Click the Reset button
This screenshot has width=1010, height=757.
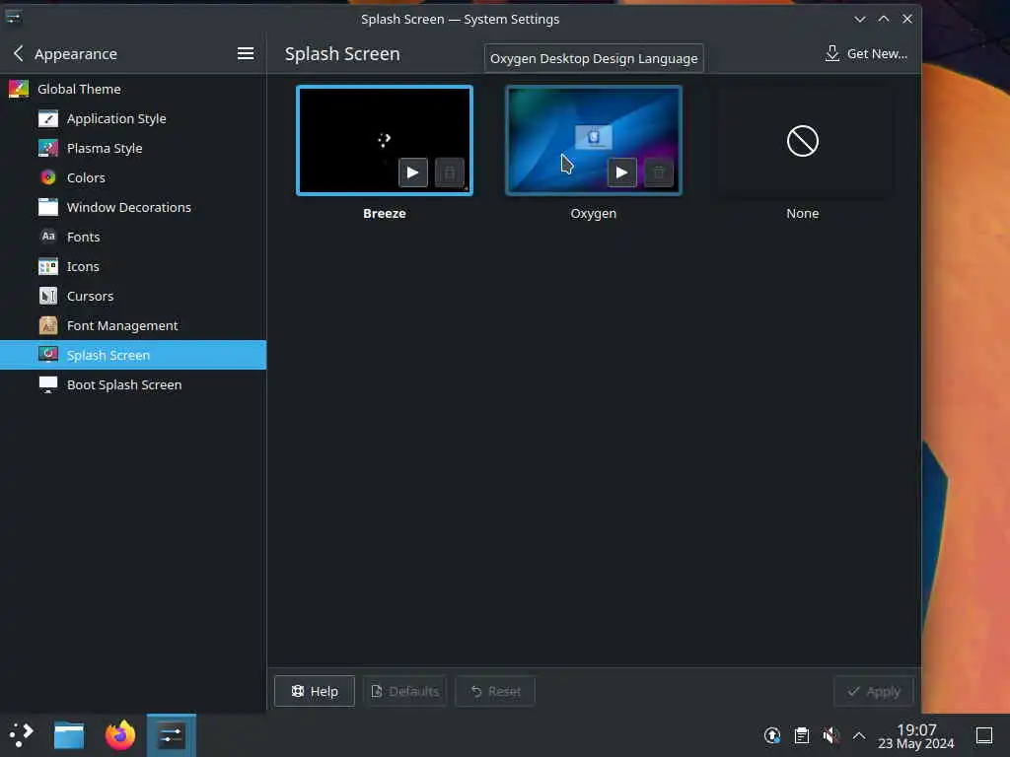tap(495, 691)
